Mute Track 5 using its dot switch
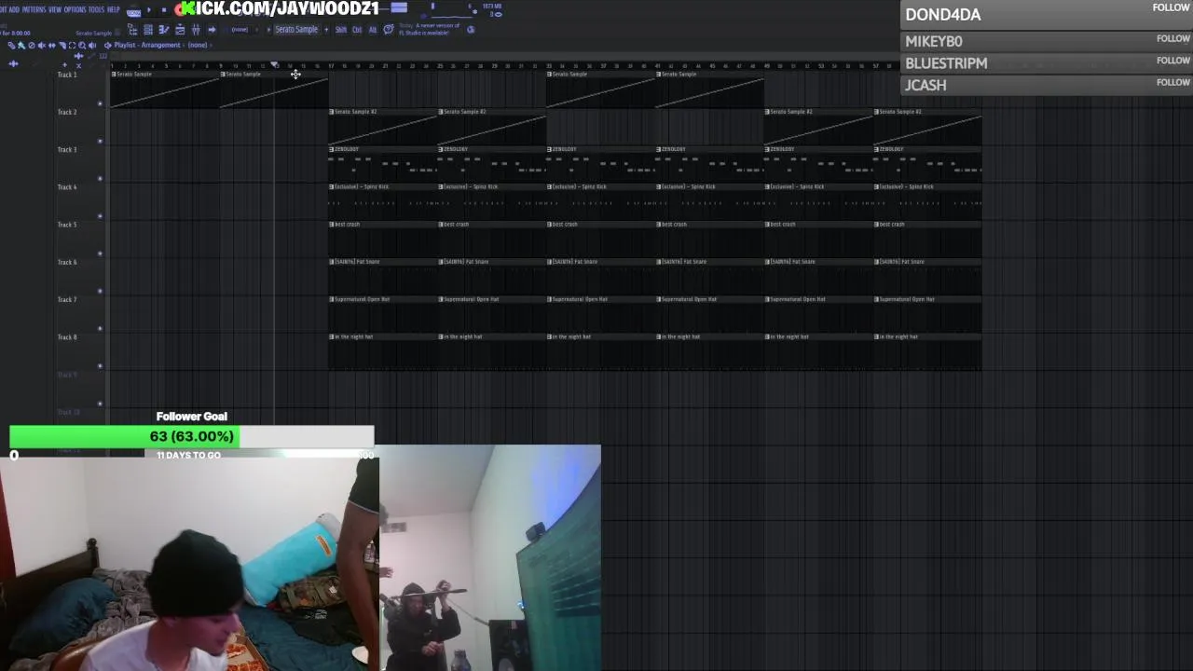 point(100,254)
